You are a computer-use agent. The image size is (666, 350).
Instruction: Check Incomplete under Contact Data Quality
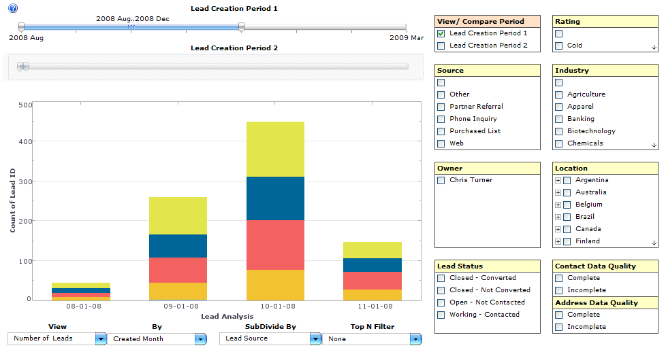tap(558, 290)
